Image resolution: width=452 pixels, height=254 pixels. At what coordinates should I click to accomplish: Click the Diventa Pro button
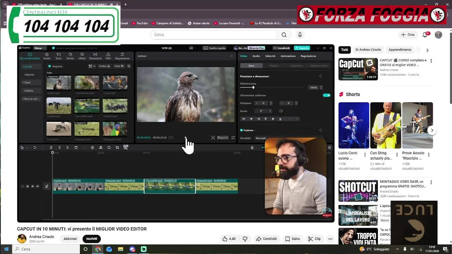pyautogui.click(x=256, y=48)
